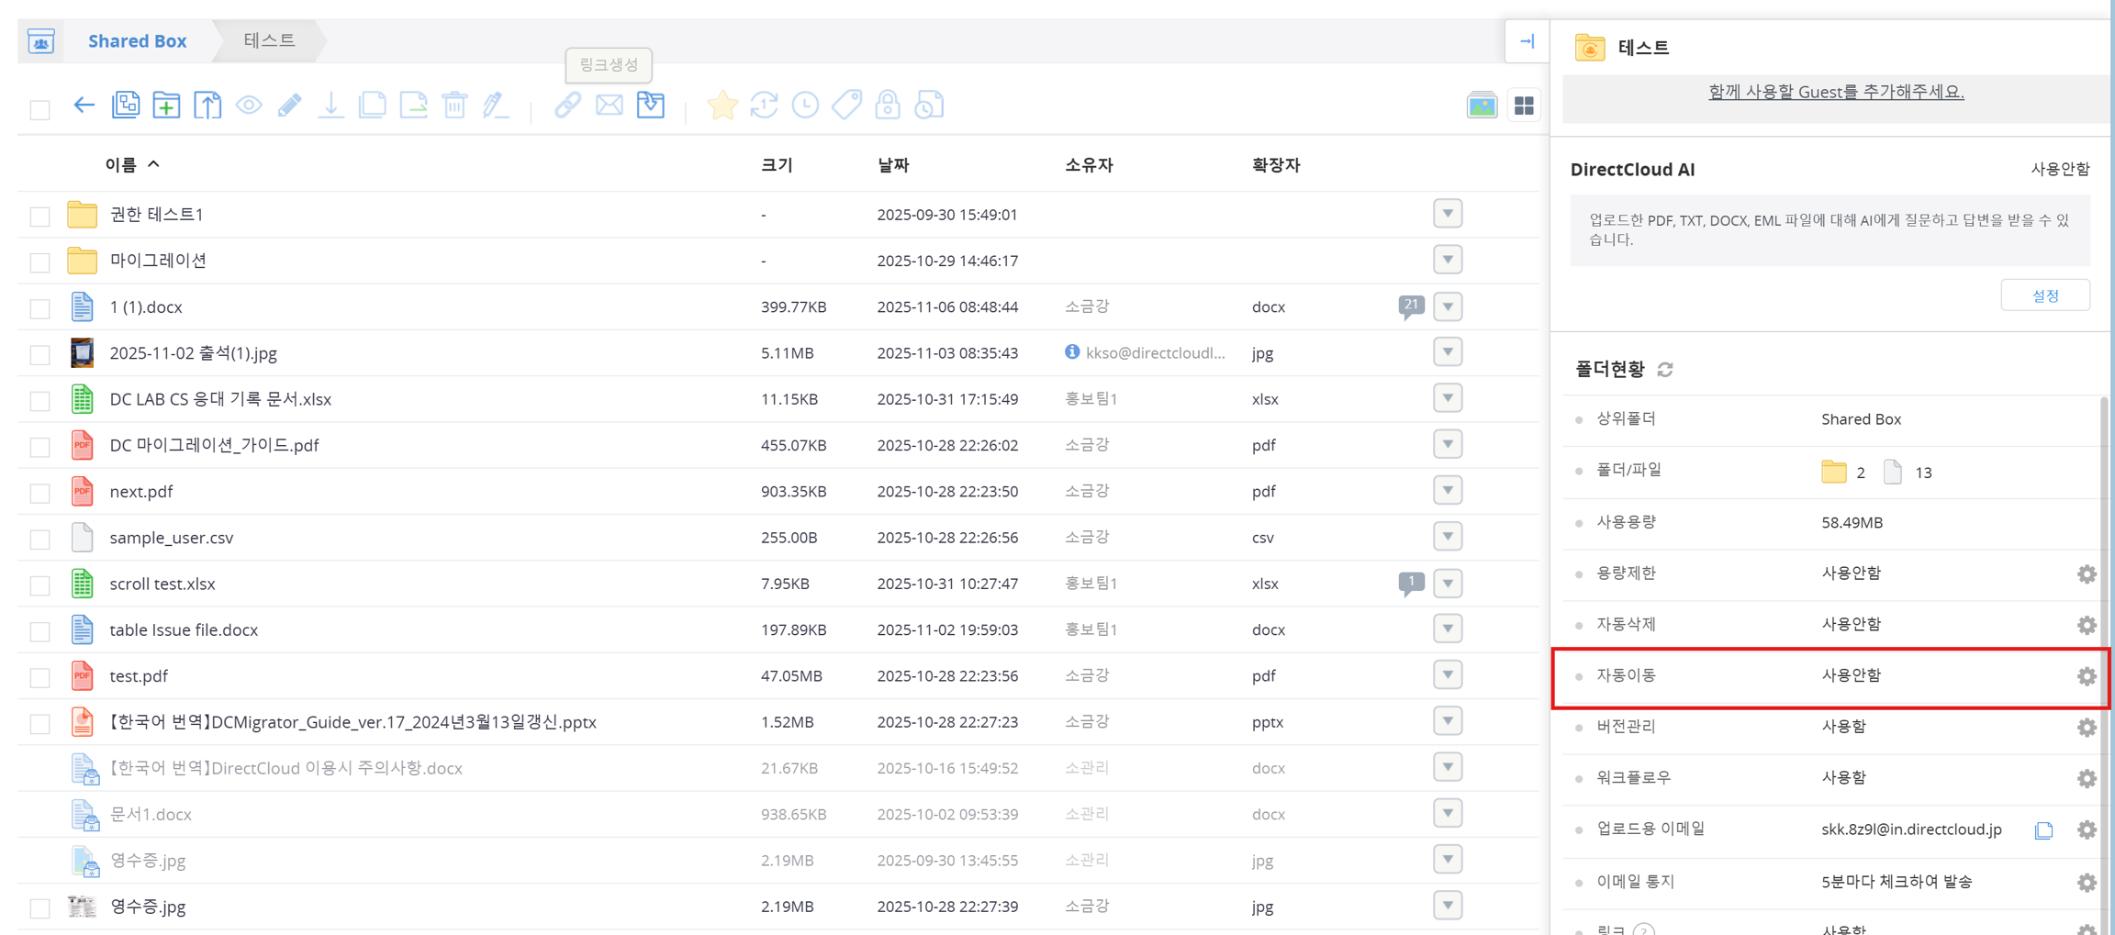Click the 함께 사용할 Guest를 추가해주세요 link

click(x=1836, y=92)
